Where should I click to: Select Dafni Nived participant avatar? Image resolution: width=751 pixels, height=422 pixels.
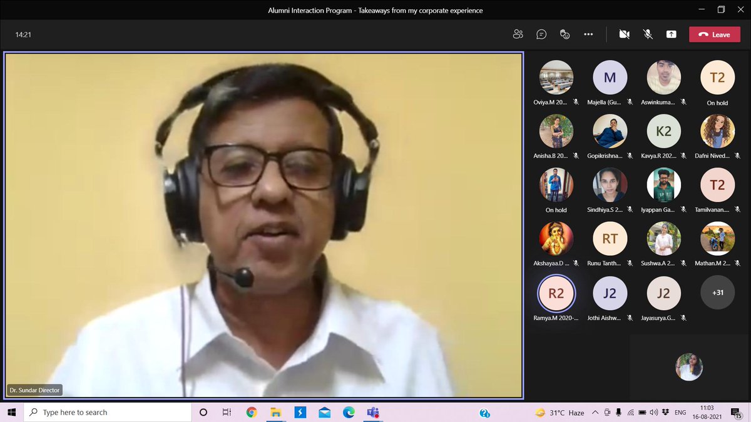click(x=717, y=131)
